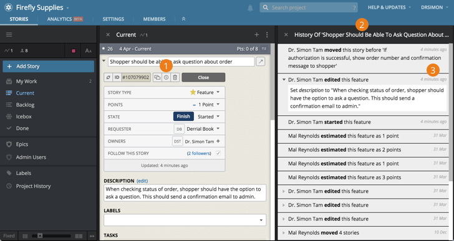Viewport: 454px width, 241px height.
Task: Add an owner with the plus icon
Action: [x=218, y=141]
